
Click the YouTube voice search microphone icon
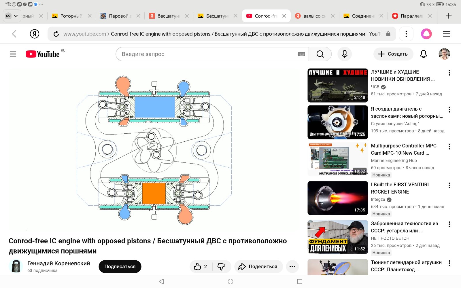tap(344, 54)
